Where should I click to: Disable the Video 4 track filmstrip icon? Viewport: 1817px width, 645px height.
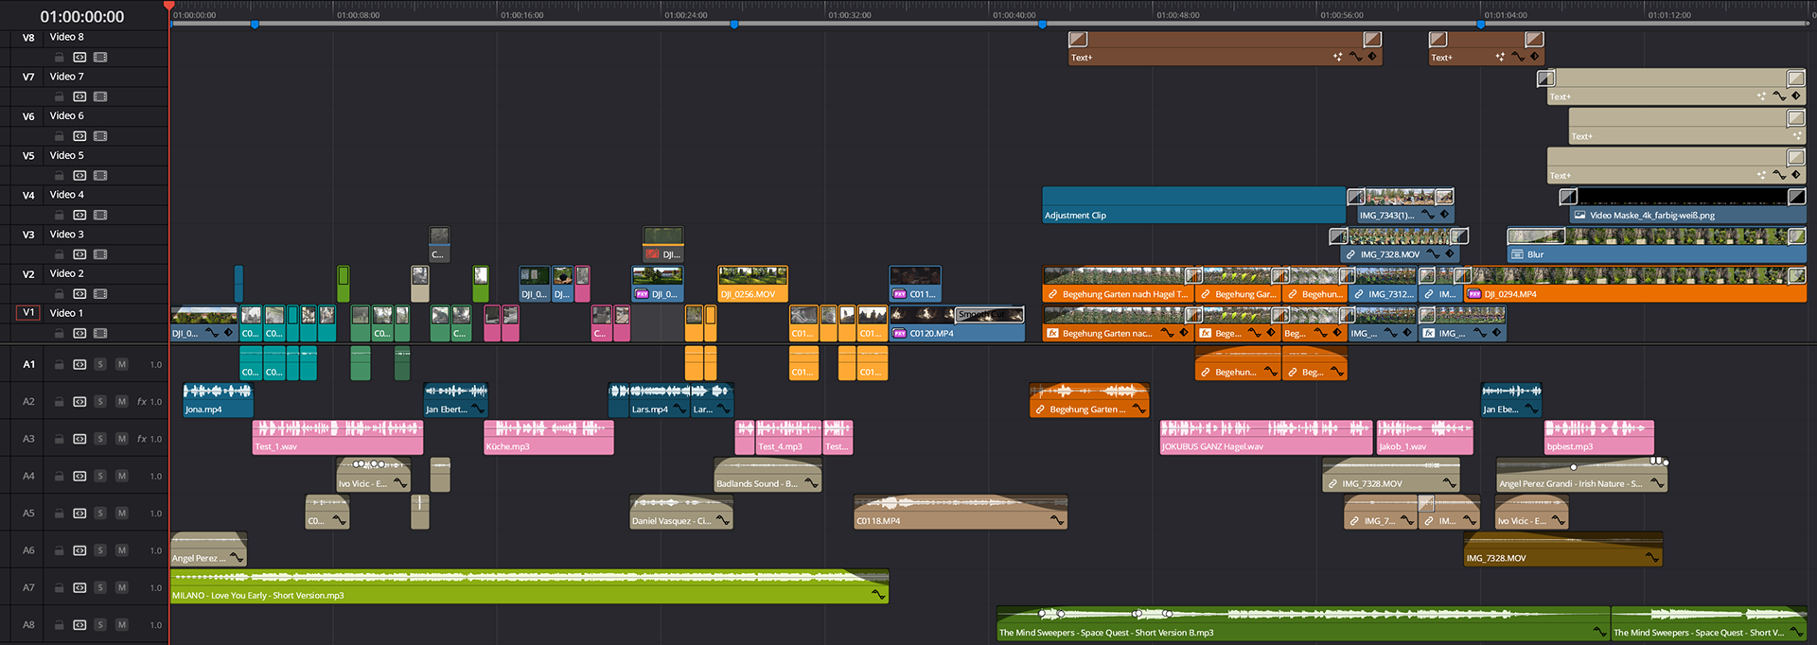[x=100, y=215]
